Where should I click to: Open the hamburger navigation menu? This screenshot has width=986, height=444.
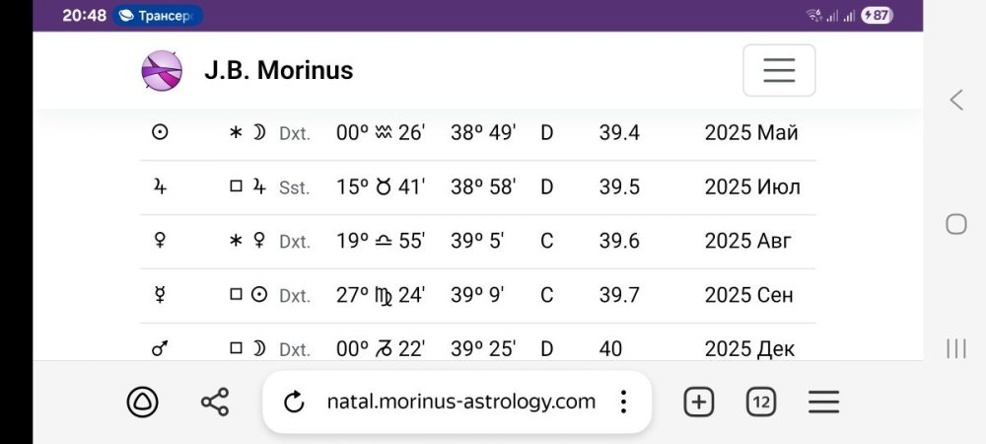point(779,70)
